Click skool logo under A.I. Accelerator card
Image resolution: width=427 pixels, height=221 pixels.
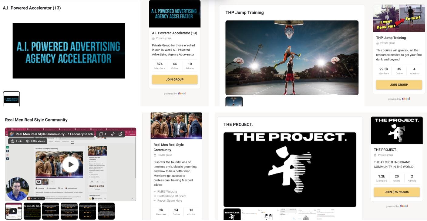click(182, 93)
